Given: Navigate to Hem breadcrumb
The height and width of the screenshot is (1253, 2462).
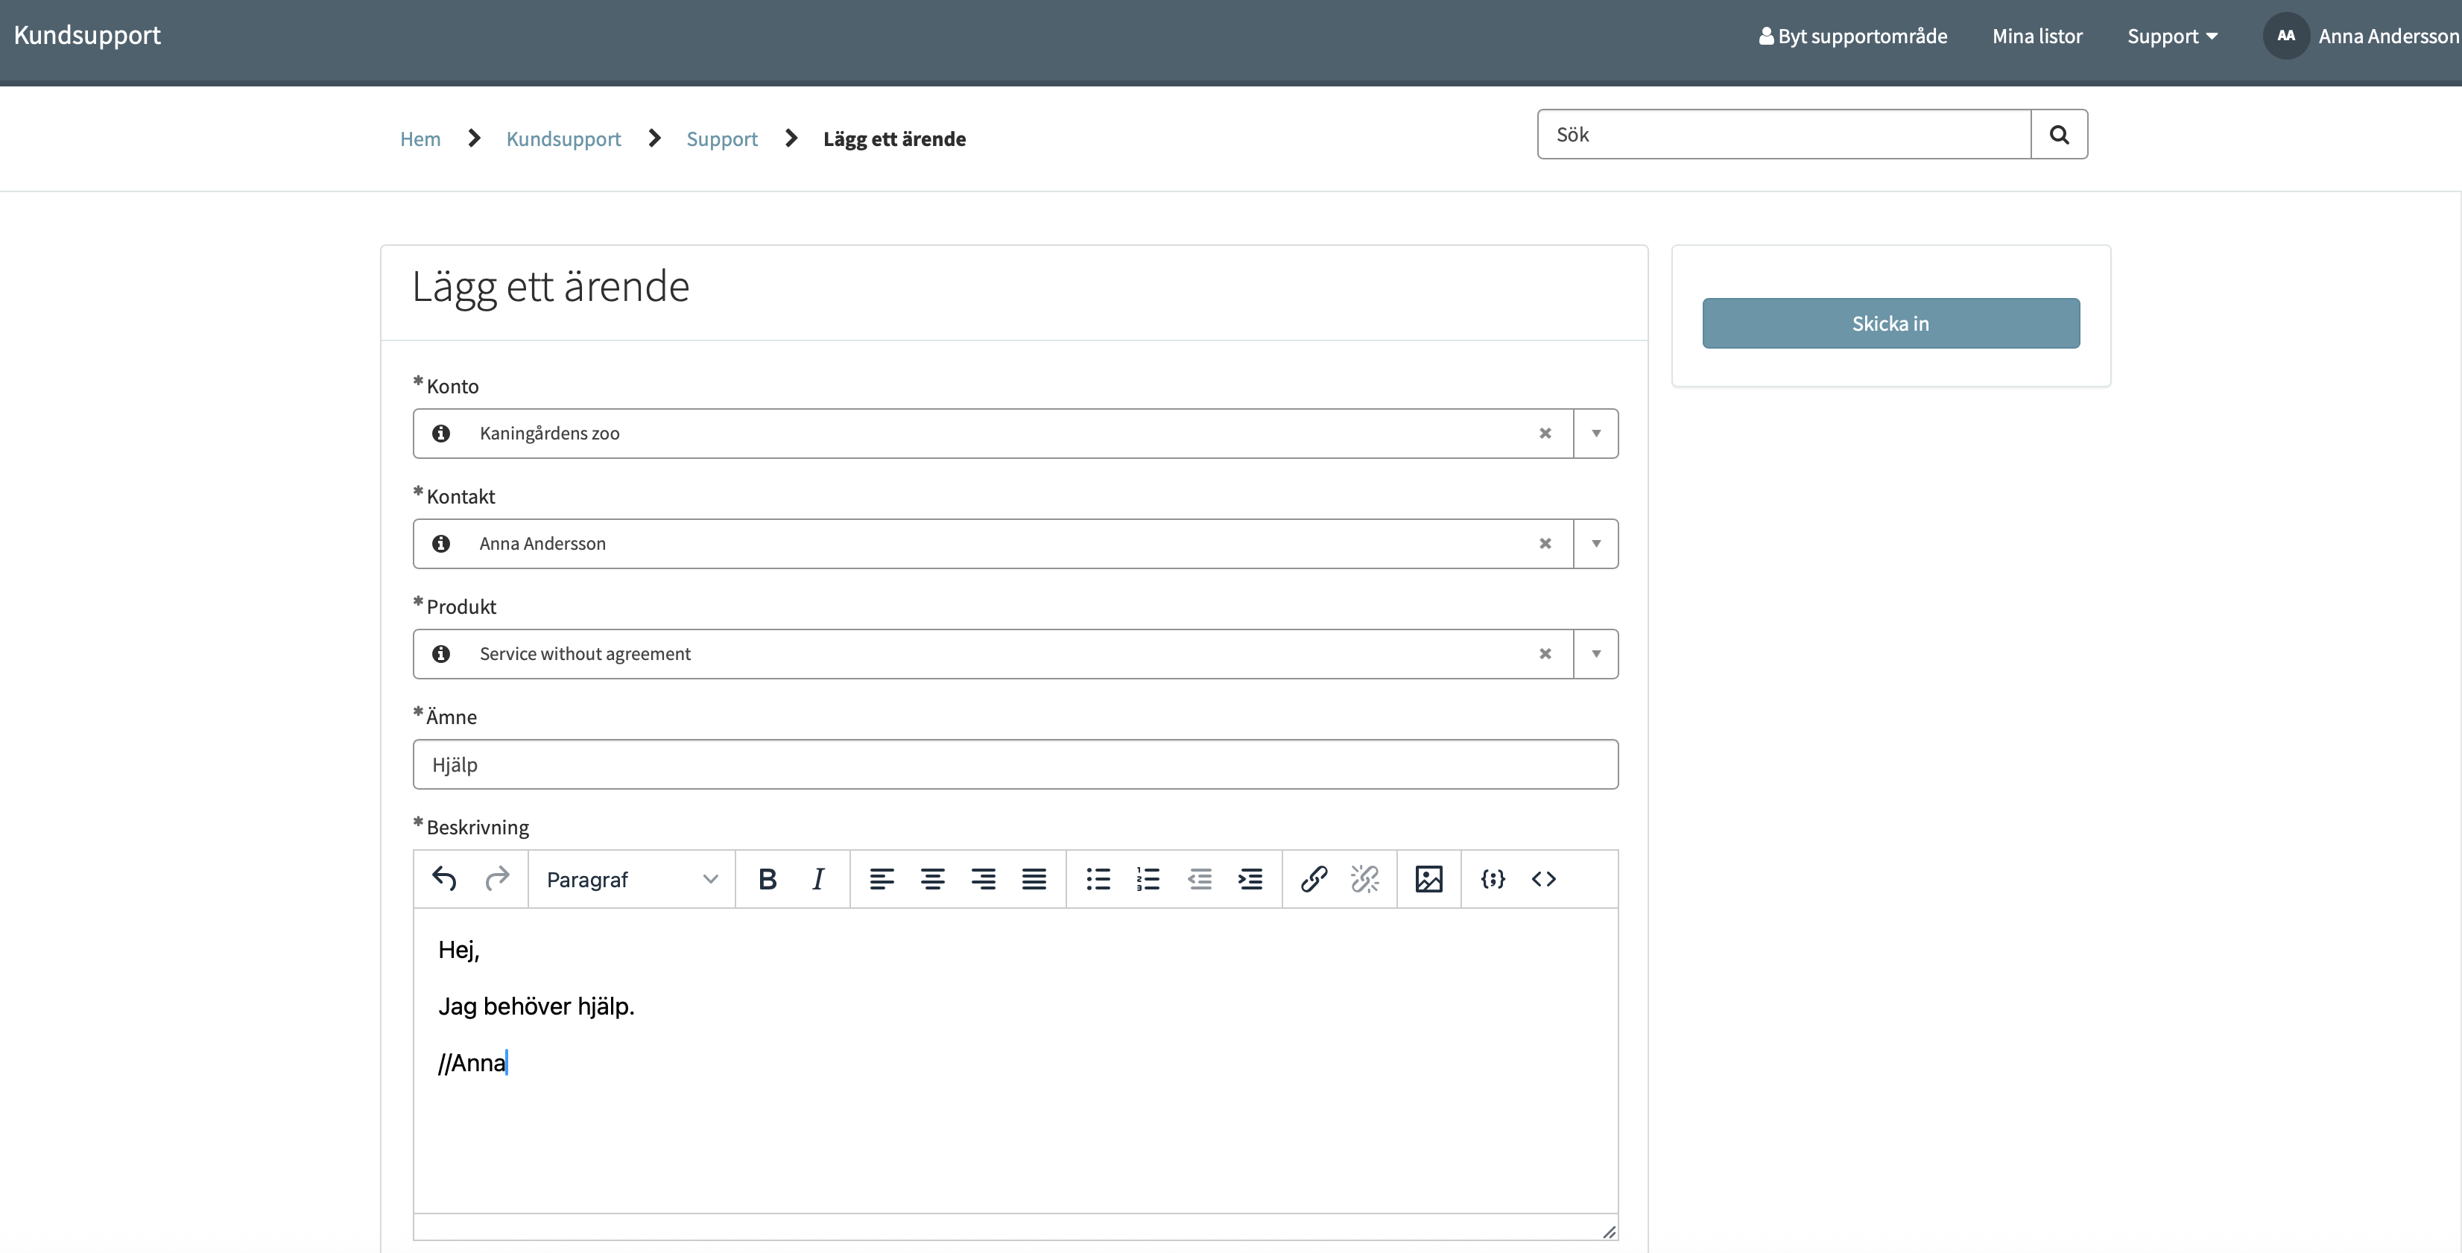Looking at the screenshot, I should coord(420,139).
